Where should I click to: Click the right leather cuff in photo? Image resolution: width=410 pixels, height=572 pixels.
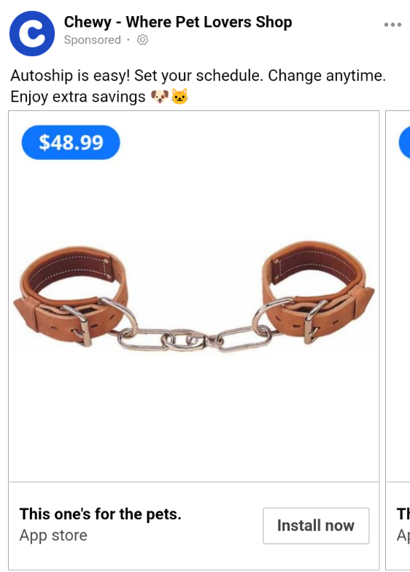318,291
